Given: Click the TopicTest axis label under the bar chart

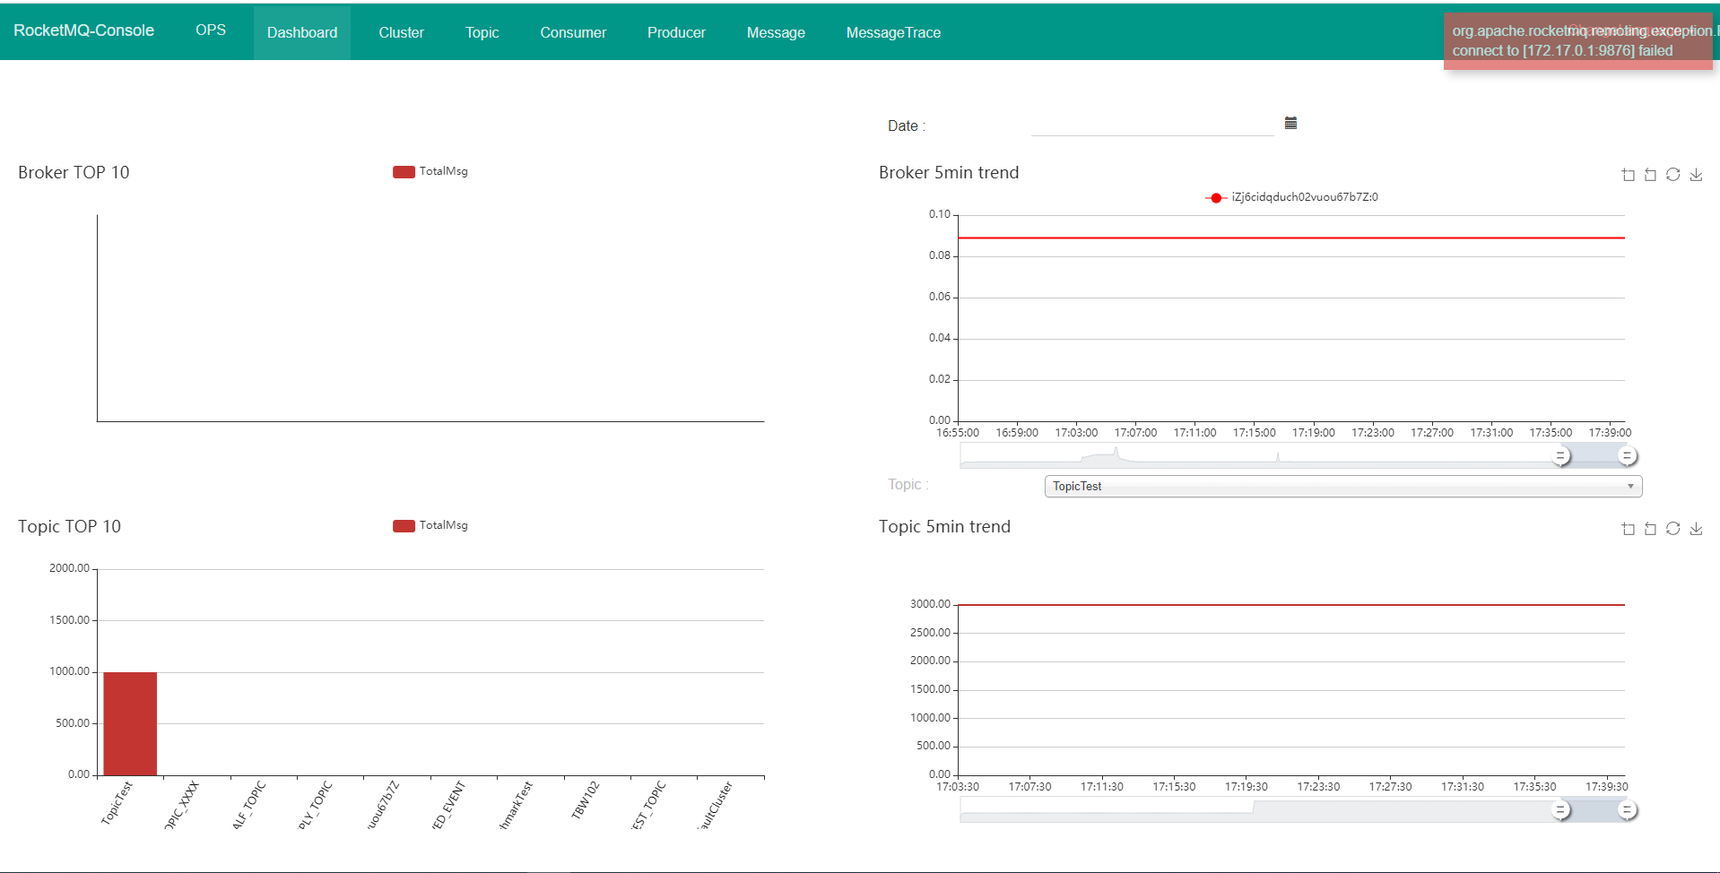Looking at the screenshot, I should pos(117,802).
